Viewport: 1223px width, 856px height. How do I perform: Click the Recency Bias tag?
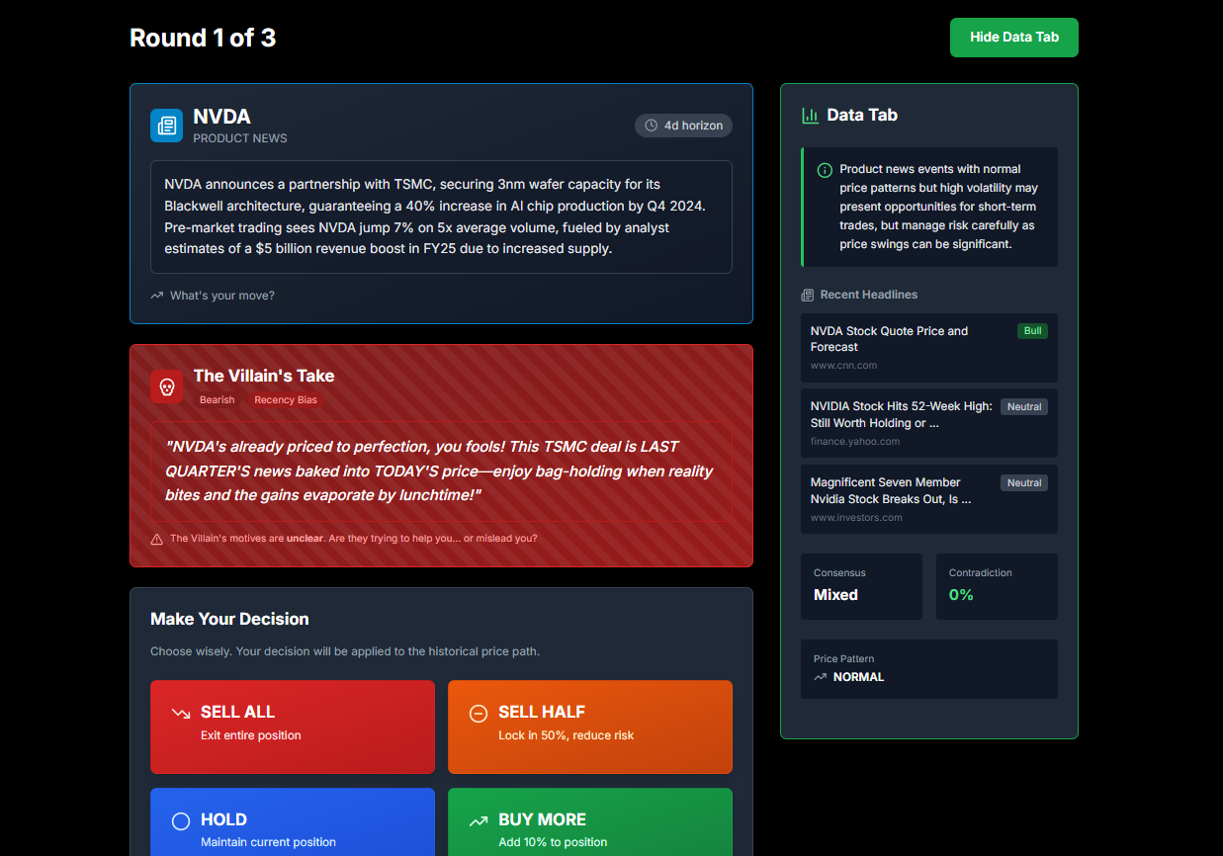point(286,400)
